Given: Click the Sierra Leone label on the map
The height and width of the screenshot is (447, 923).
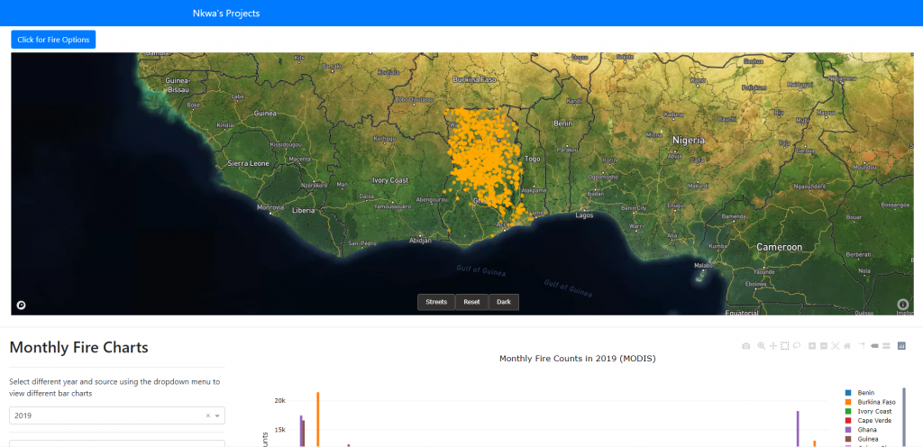Looking at the screenshot, I should click(248, 163).
